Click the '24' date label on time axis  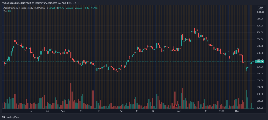point(48,111)
